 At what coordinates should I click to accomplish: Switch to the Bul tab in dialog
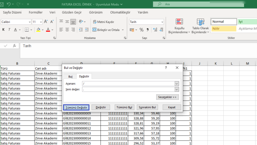pos(71,76)
